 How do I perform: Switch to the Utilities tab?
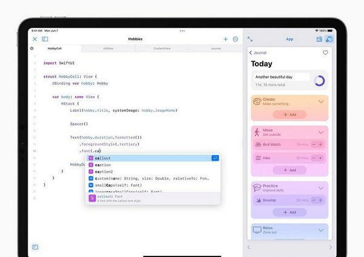[108, 48]
